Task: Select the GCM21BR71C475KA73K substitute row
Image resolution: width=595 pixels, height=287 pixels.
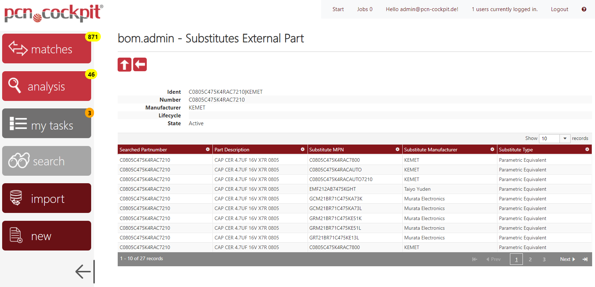Action: click(336, 199)
